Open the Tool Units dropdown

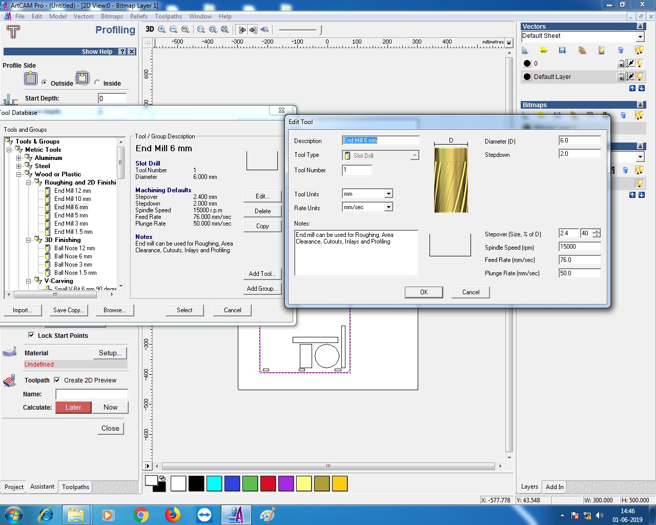click(x=388, y=194)
